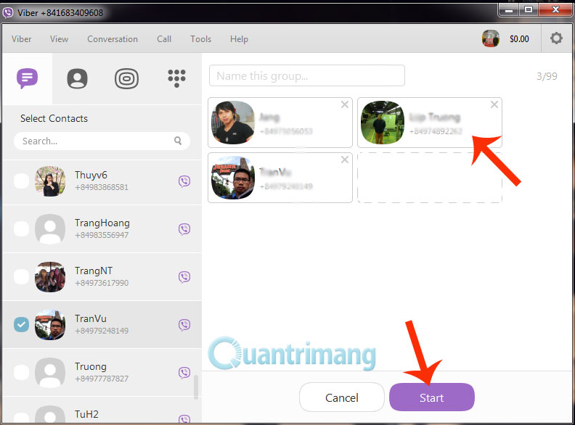Click the $0.00 credit balance

tap(519, 39)
